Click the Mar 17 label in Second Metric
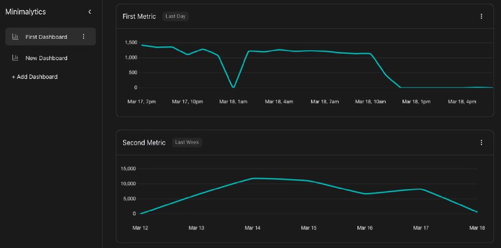 [421, 228]
